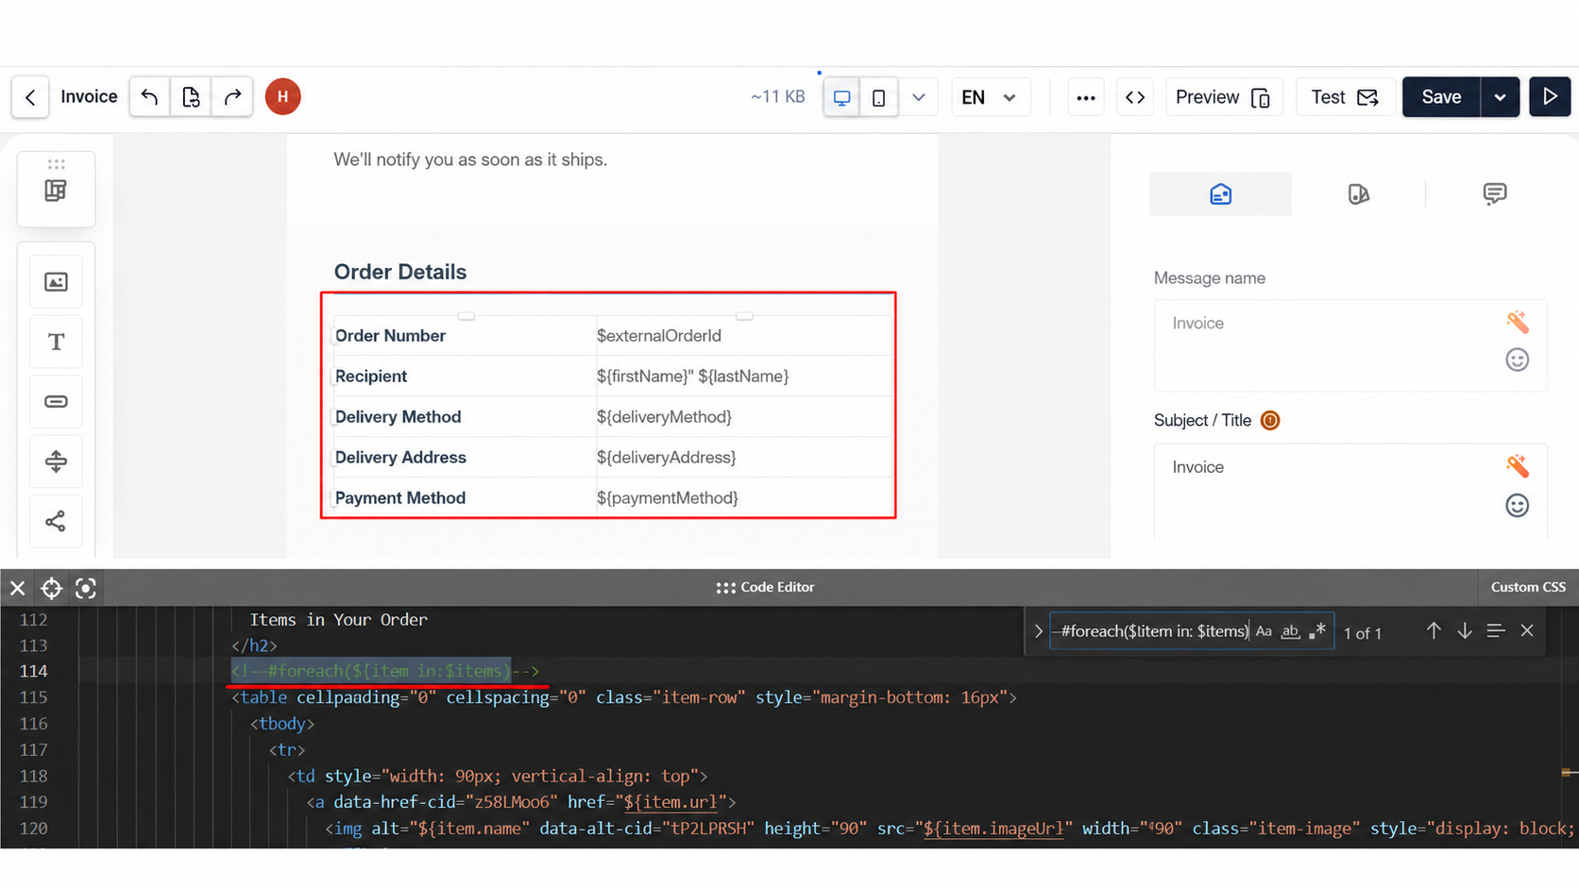Redo the last change

tap(232, 96)
